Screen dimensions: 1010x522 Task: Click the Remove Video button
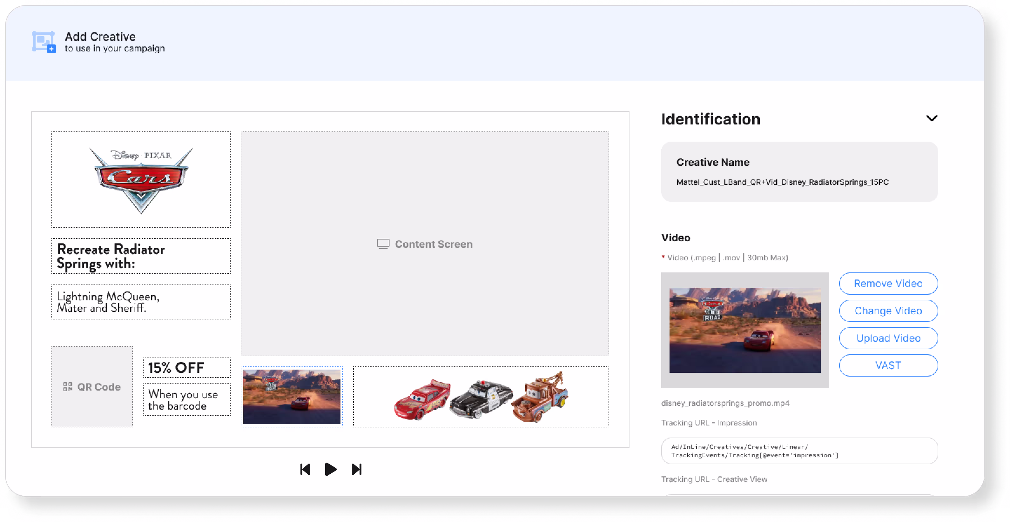[888, 283]
